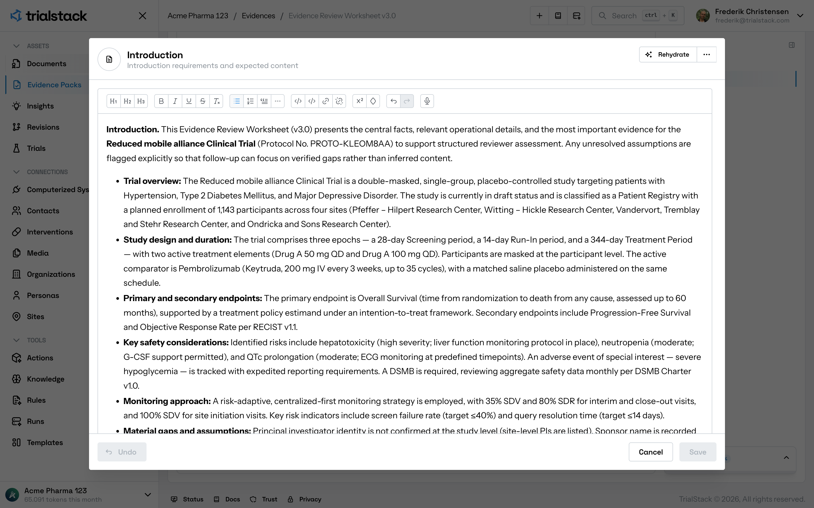Click the Interventions sidebar icon

tap(16, 232)
